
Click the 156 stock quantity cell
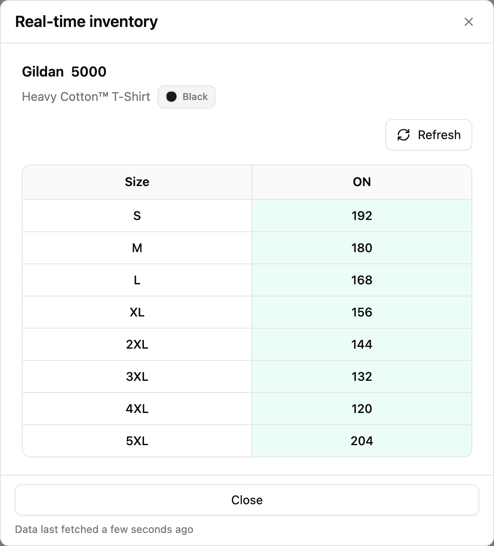[x=362, y=312]
